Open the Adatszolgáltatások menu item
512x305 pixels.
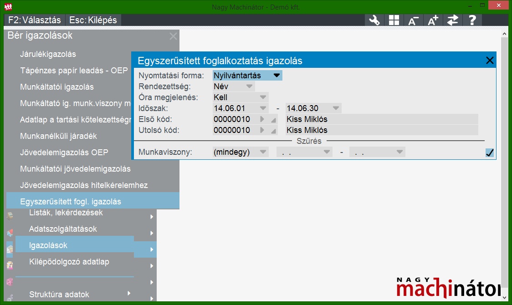[x=63, y=229]
